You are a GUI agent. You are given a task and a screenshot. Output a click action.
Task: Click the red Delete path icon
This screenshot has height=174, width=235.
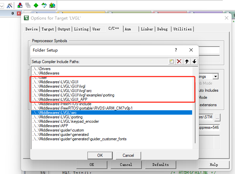click(x=179, y=61)
